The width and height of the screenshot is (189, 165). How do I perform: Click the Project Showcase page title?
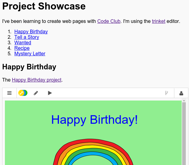[44, 6]
